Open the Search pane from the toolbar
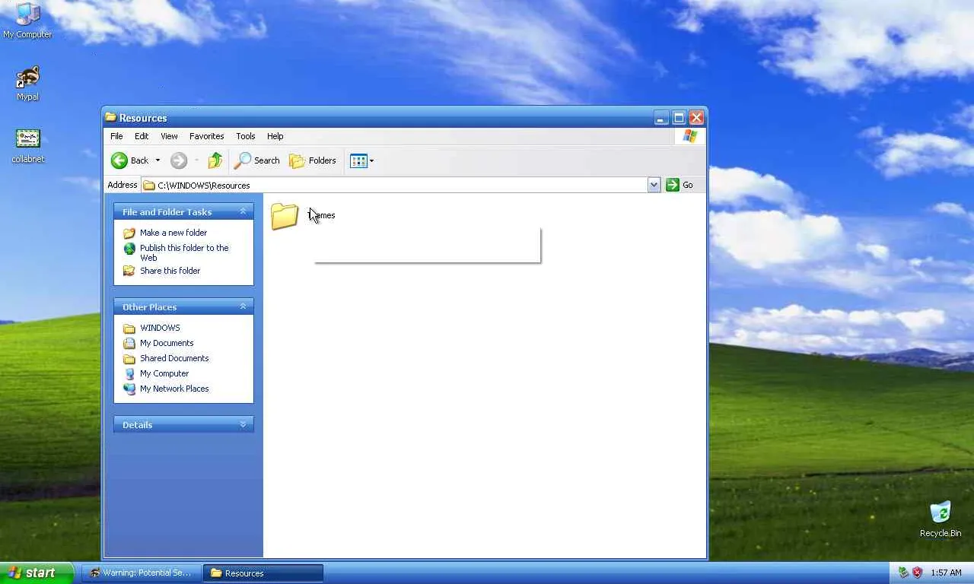974x584 pixels. point(257,160)
